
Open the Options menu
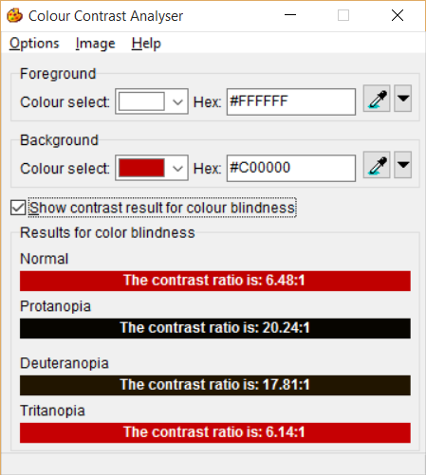point(34,44)
